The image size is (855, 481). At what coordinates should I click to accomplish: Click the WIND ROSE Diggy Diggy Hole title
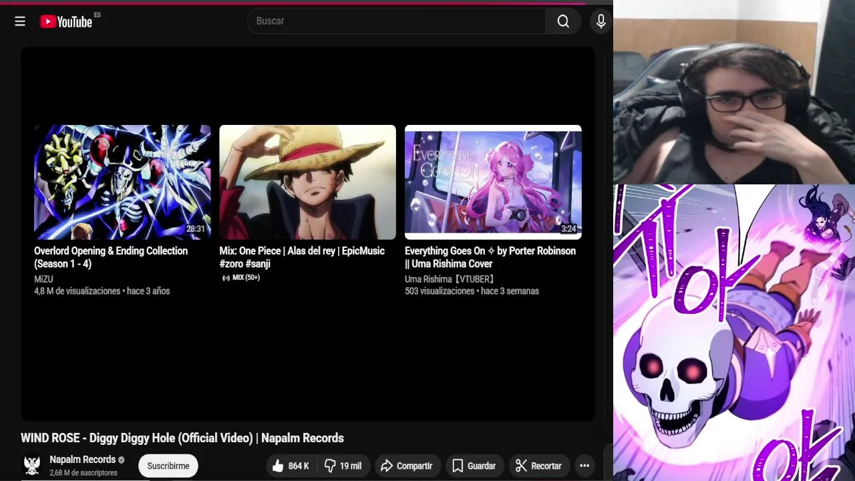pos(182,438)
